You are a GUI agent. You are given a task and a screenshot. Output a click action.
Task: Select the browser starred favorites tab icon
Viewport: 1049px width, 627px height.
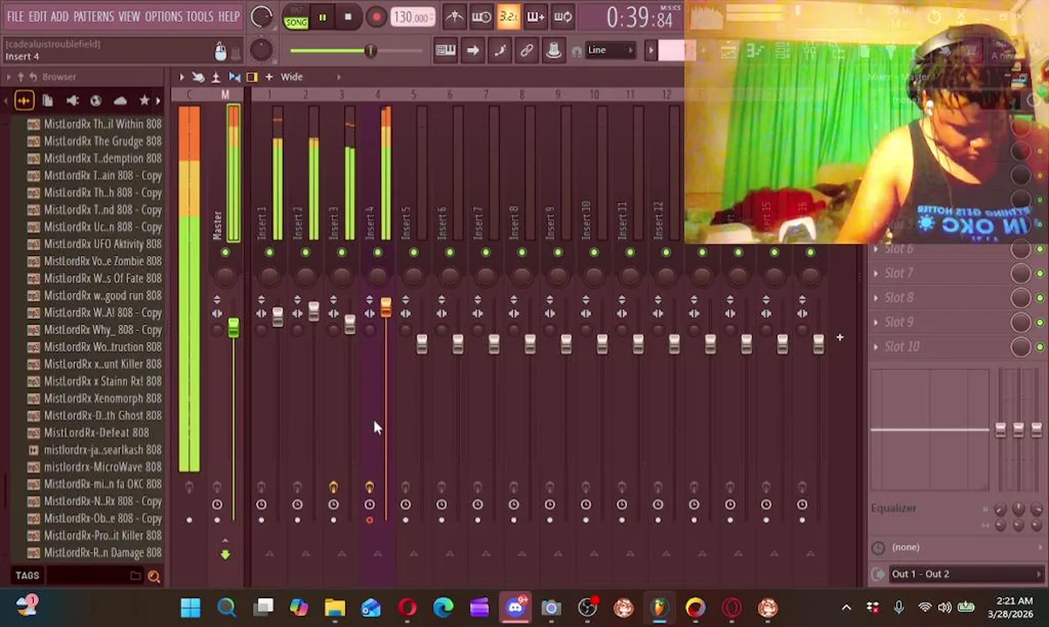point(145,101)
